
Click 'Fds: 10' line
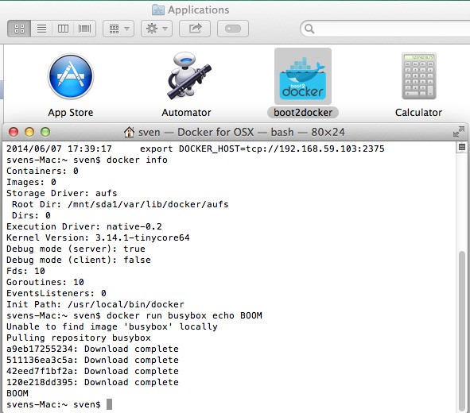pyautogui.click(x=25, y=271)
